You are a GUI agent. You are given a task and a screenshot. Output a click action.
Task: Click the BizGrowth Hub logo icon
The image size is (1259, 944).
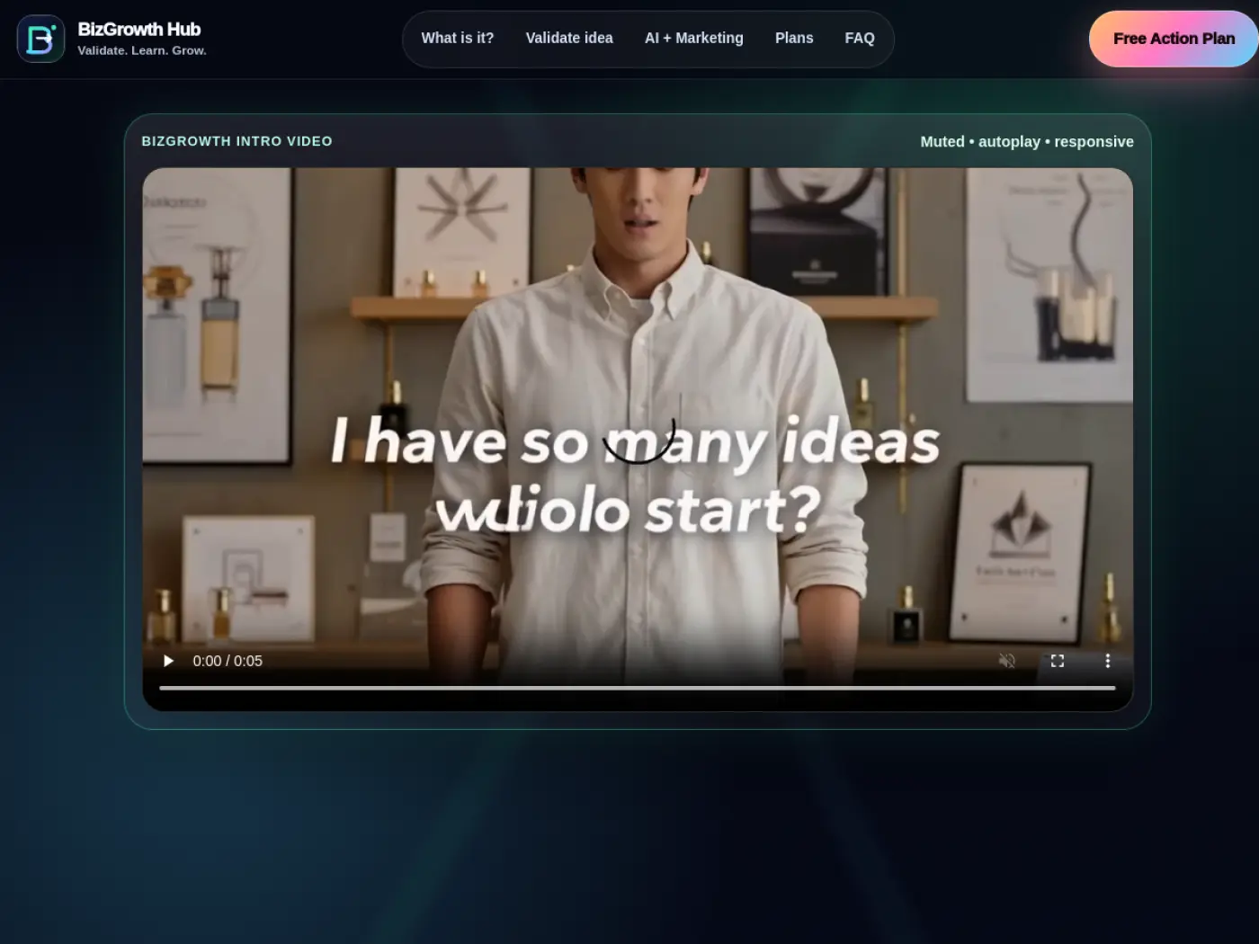pos(40,39)
